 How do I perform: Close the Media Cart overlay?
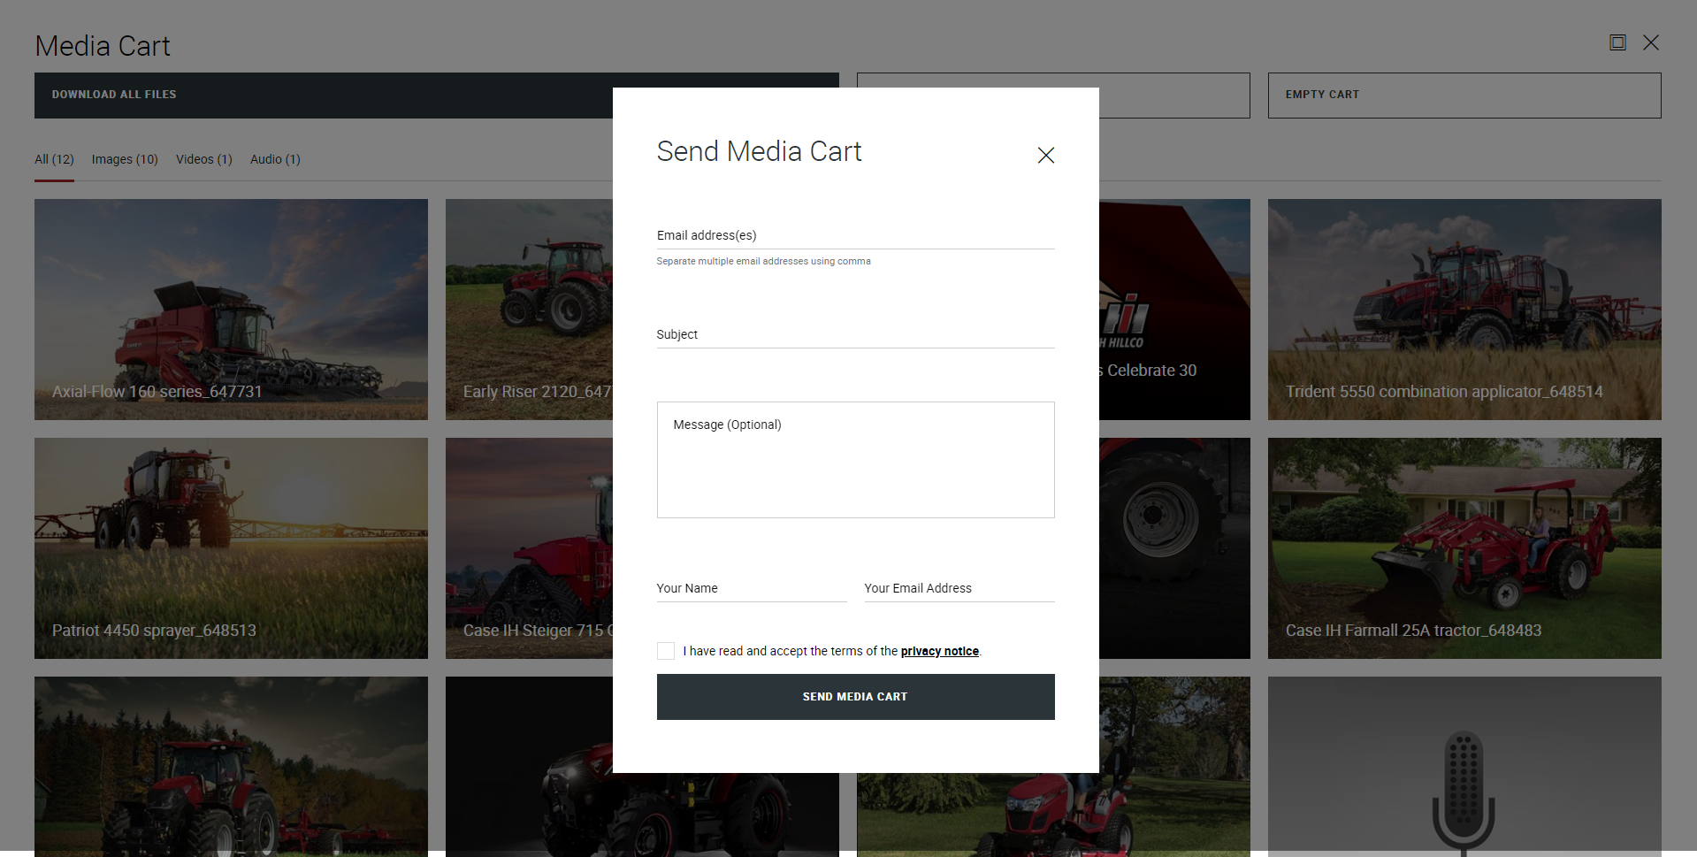[x=1651, y=42]
